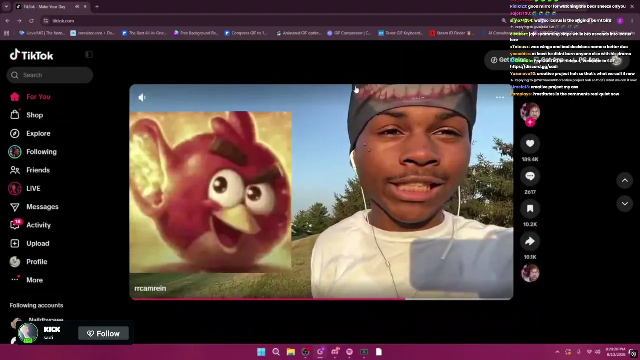Screen dimensions: 640x360
Task: Open the Upload page
Action: pos(31,243)
